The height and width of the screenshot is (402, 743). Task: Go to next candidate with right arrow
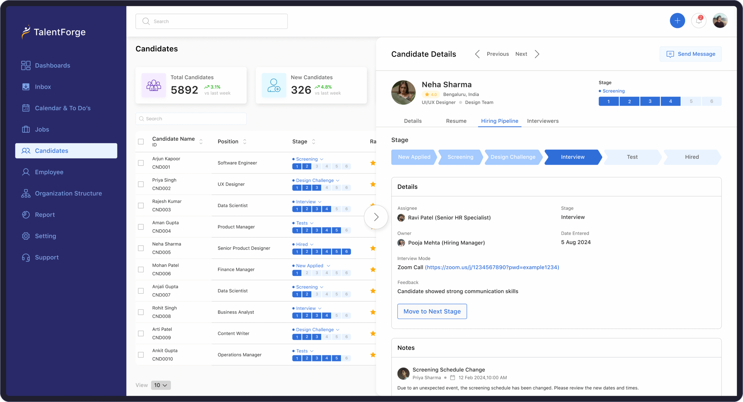(x=537, y=54)
